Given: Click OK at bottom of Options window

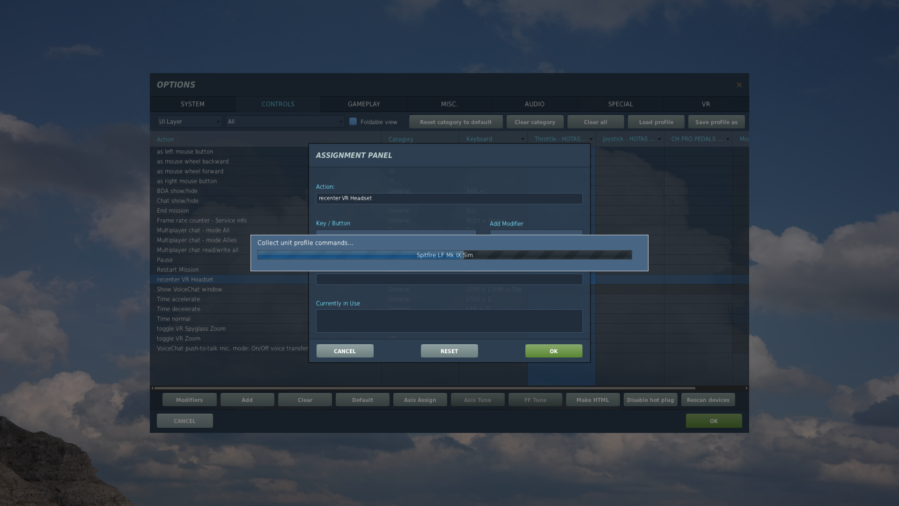Looking at the screenshot, I should 714,421.
